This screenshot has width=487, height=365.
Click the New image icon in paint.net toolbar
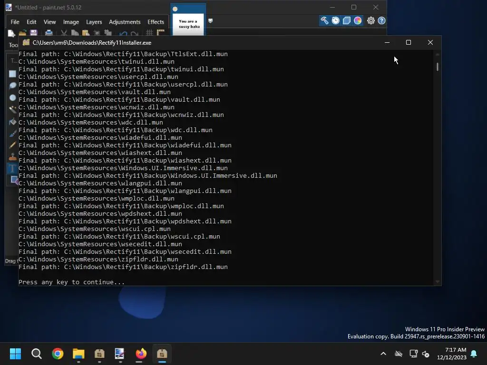coord(11,33)
